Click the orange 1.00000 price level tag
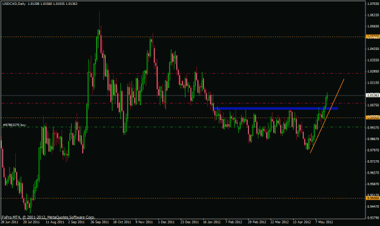This screenshot has height=226, width=380. [x=373, y=118]
